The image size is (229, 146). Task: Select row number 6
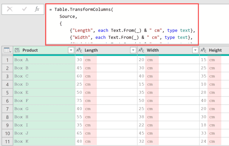[x=7, y=101]
